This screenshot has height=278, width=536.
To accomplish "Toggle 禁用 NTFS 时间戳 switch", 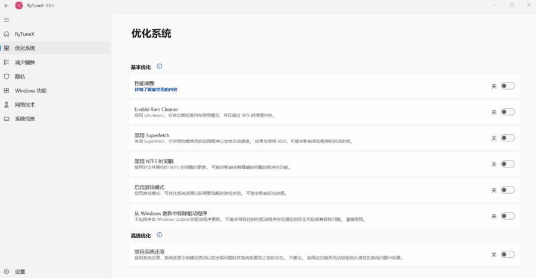I will click(x=507, y=164).
